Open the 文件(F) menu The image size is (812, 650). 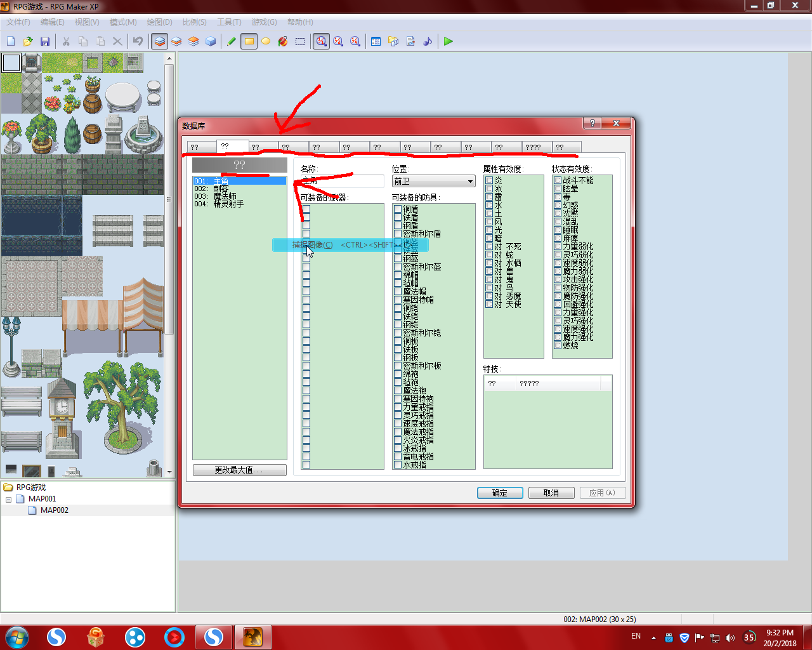[x=18, y=22]
